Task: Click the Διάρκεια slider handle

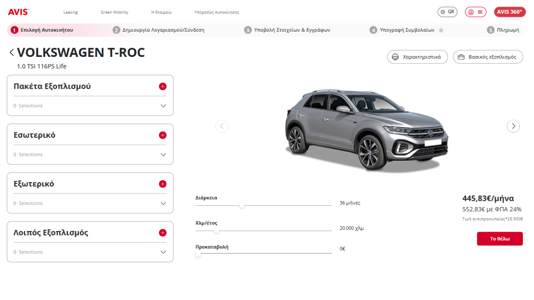Action: (x=242, y=205)
